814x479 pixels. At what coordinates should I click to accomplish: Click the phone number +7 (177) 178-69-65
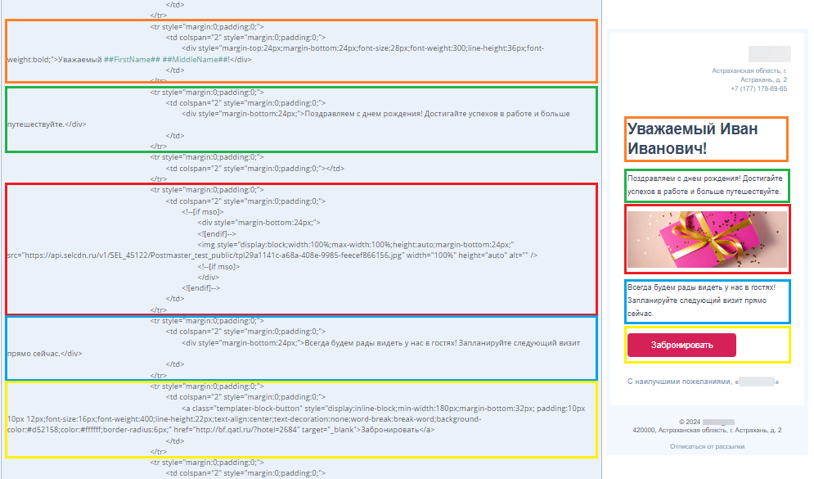tap(758, 88)
